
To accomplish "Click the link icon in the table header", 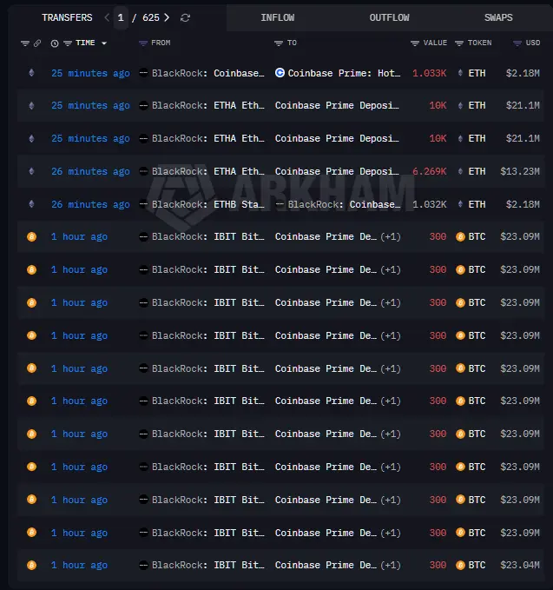I will [x=37, y=43].
